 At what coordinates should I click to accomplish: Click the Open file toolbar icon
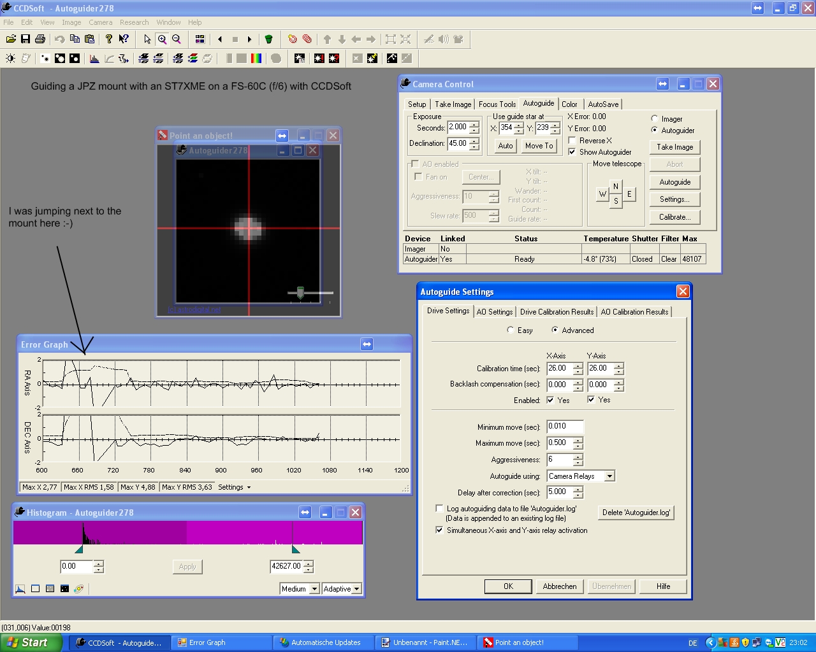click(x=11, y=39)
